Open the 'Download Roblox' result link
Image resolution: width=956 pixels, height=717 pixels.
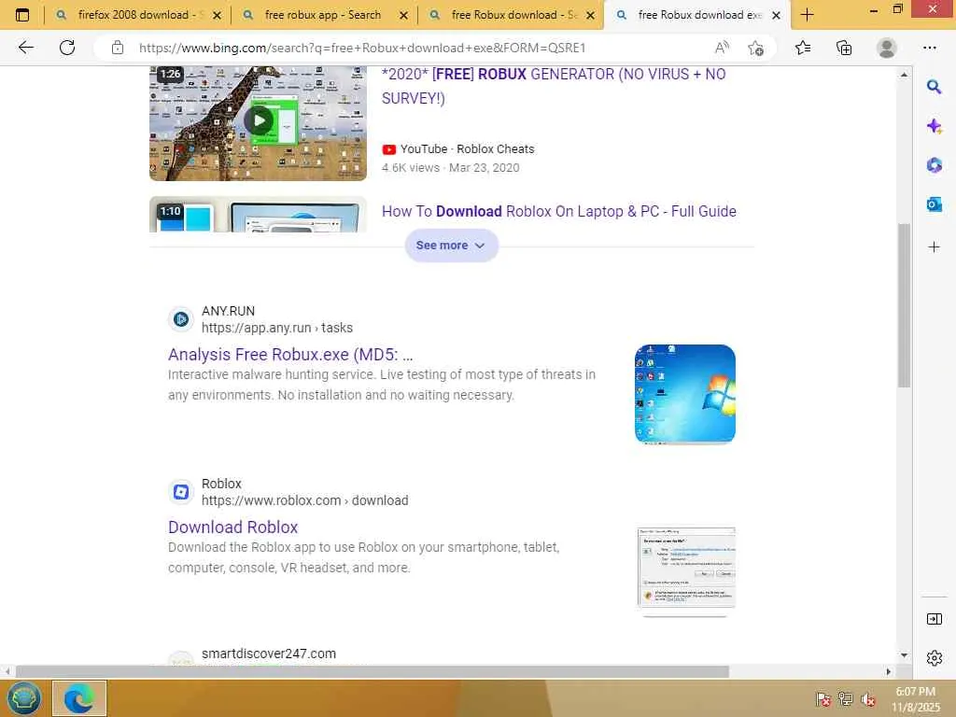232,527
